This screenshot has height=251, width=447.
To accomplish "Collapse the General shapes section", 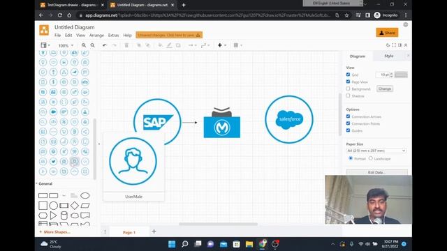I will [x=45, y=184].
